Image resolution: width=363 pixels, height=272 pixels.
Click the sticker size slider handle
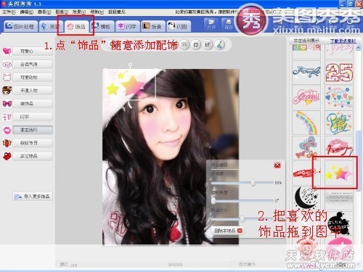tap(242, 219)
